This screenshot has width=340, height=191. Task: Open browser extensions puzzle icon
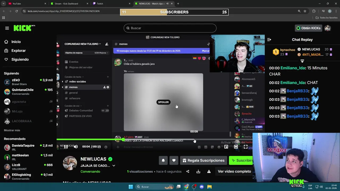[x=314, y=11]
